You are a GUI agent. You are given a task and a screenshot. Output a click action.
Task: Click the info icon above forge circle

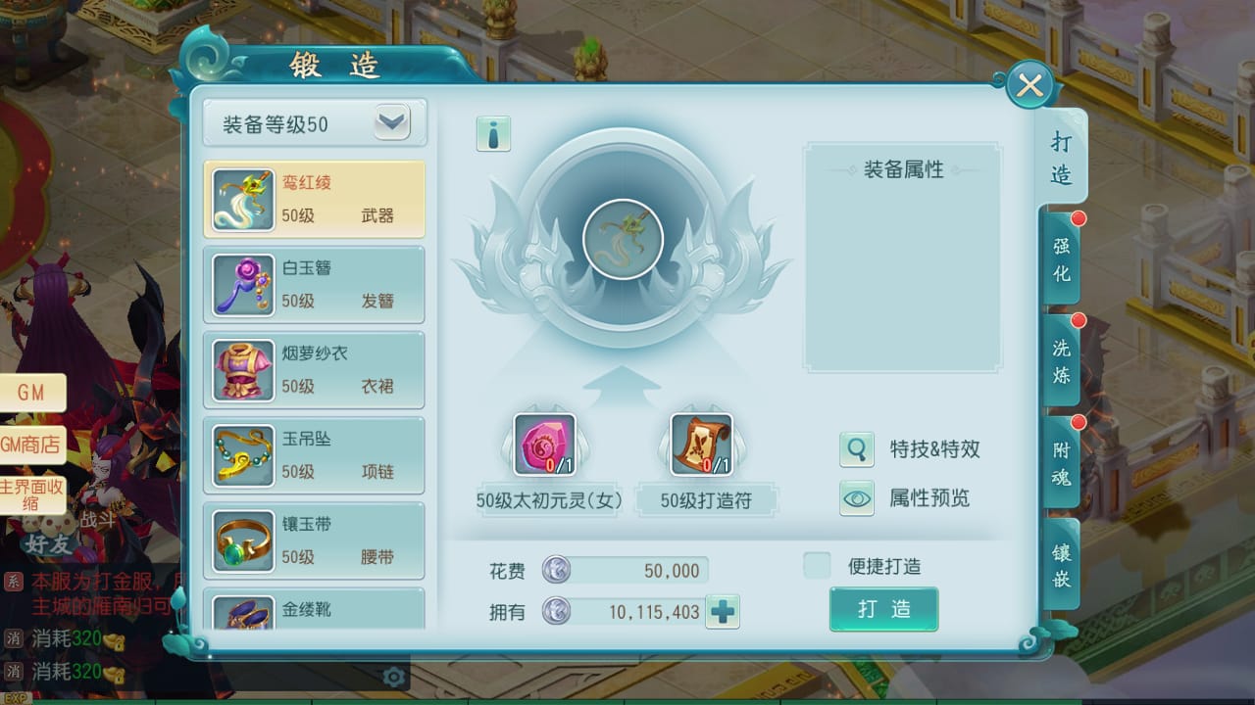(493, 134)
